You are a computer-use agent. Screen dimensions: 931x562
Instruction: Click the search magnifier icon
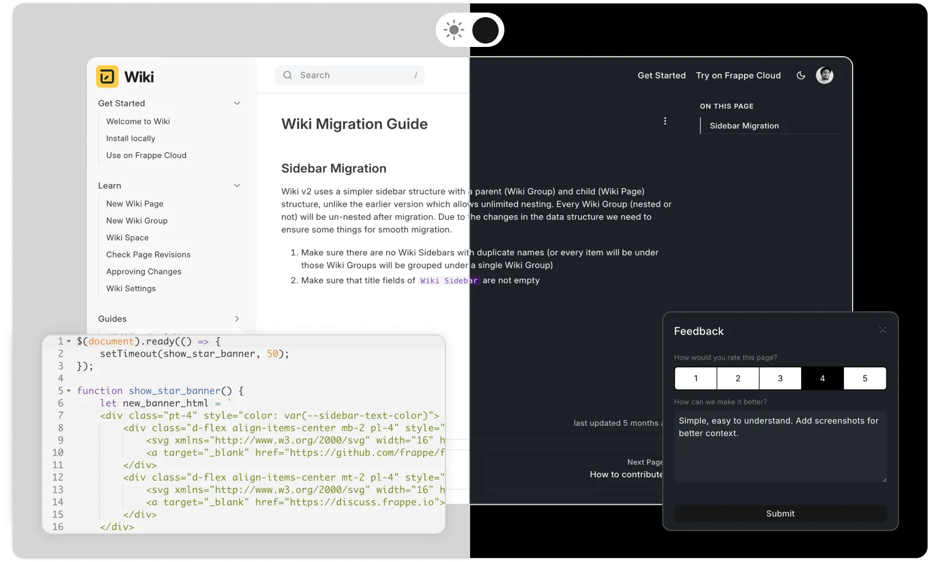288,75
